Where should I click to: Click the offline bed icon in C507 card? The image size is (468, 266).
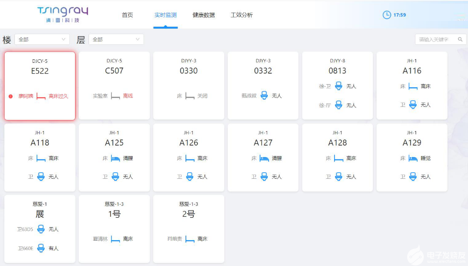115,96
